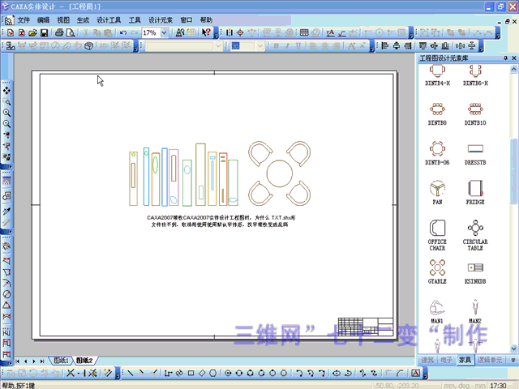Open the 编辑 menu
519x389 pixels.
[43, 20]
